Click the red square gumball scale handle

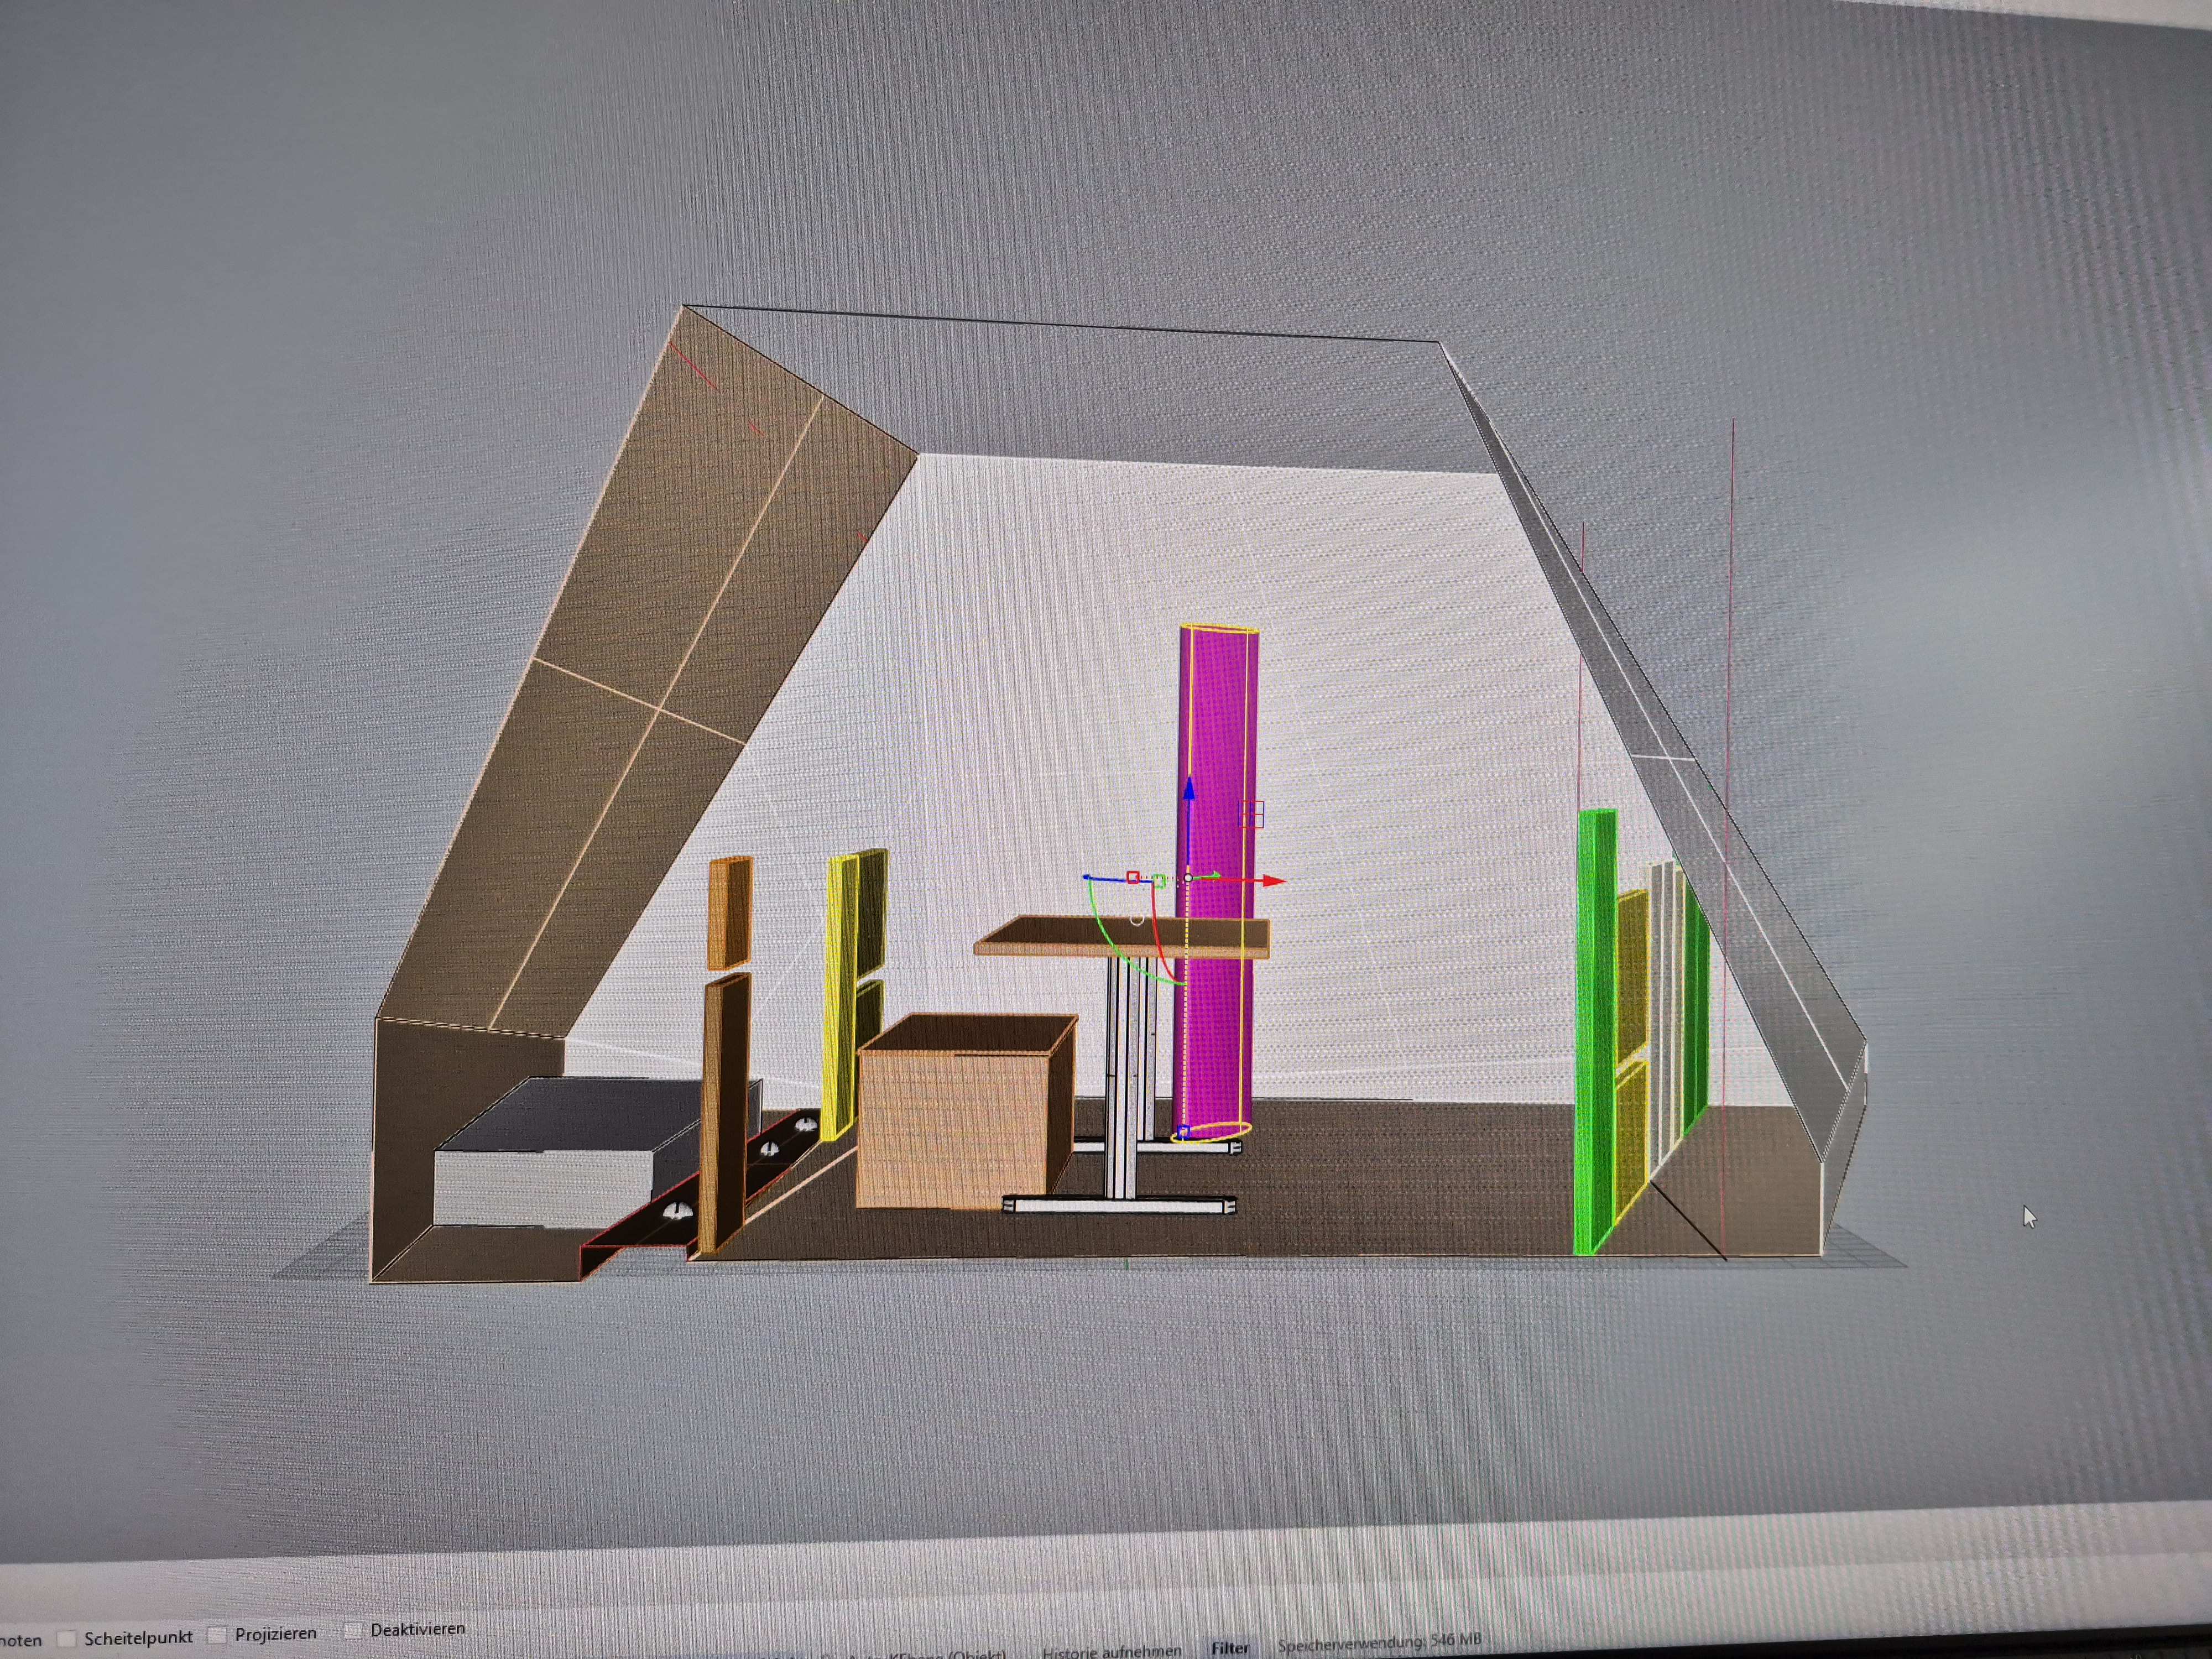[x=1132, y=877]
